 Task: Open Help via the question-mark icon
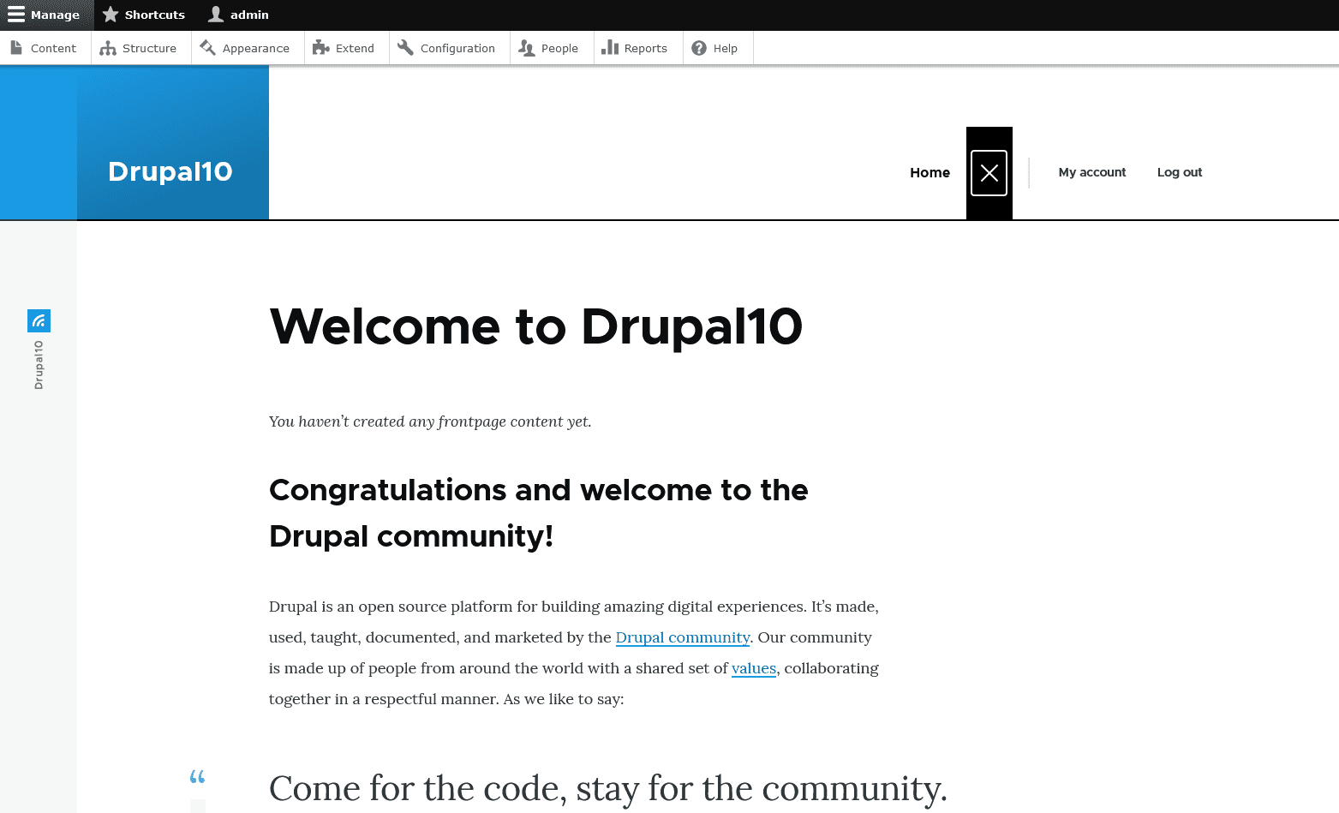(x=700, y=47)
